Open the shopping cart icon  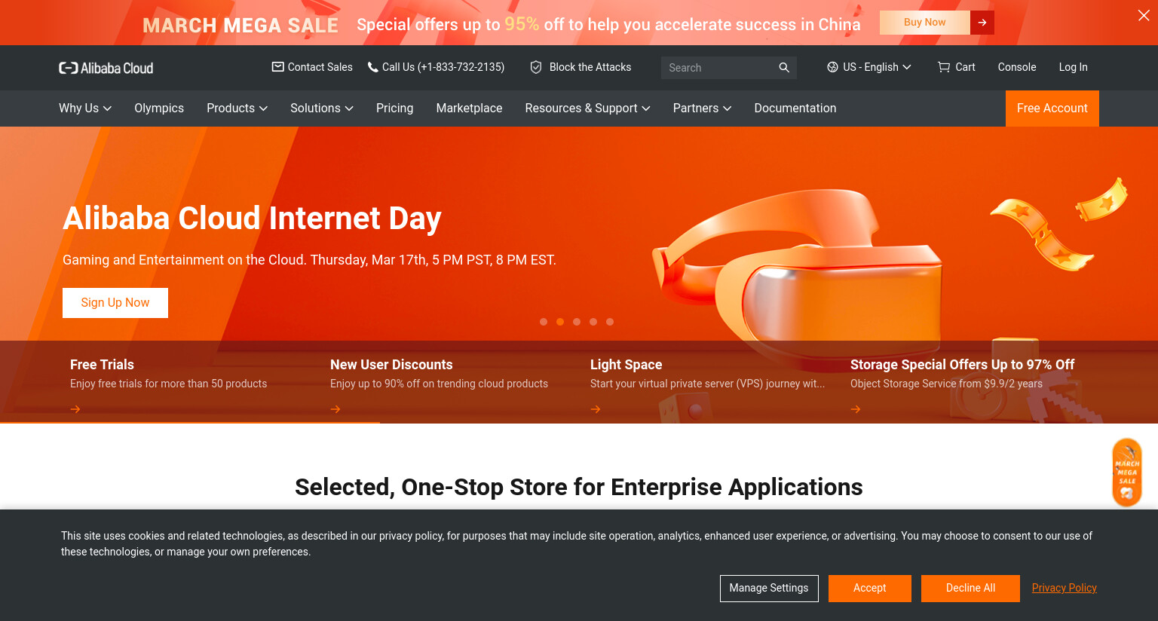click(x=943, y=67)
